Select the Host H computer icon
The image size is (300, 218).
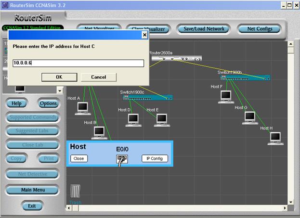(275, 138)
